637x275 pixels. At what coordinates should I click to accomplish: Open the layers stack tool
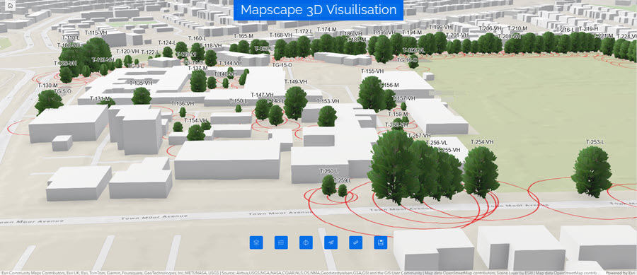(x=256, y=242)
